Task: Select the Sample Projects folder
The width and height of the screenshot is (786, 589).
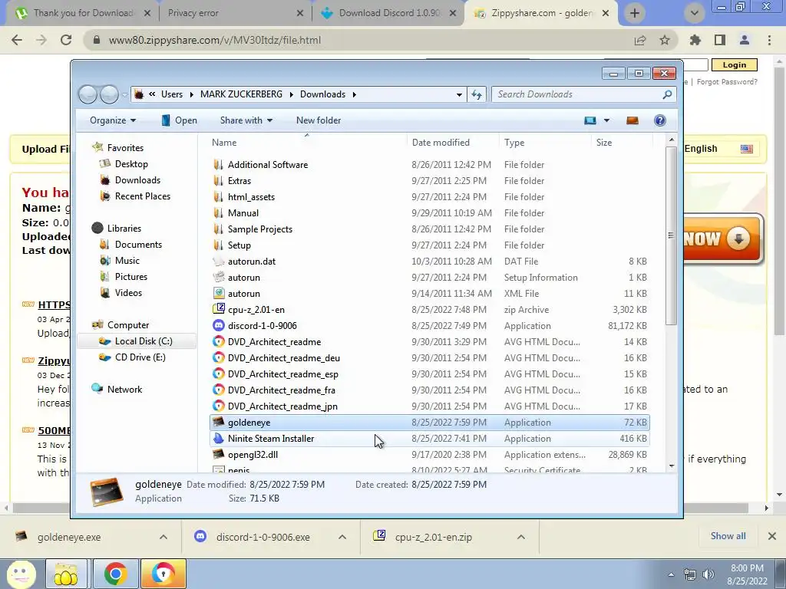Action: click(x=259, y=229)
